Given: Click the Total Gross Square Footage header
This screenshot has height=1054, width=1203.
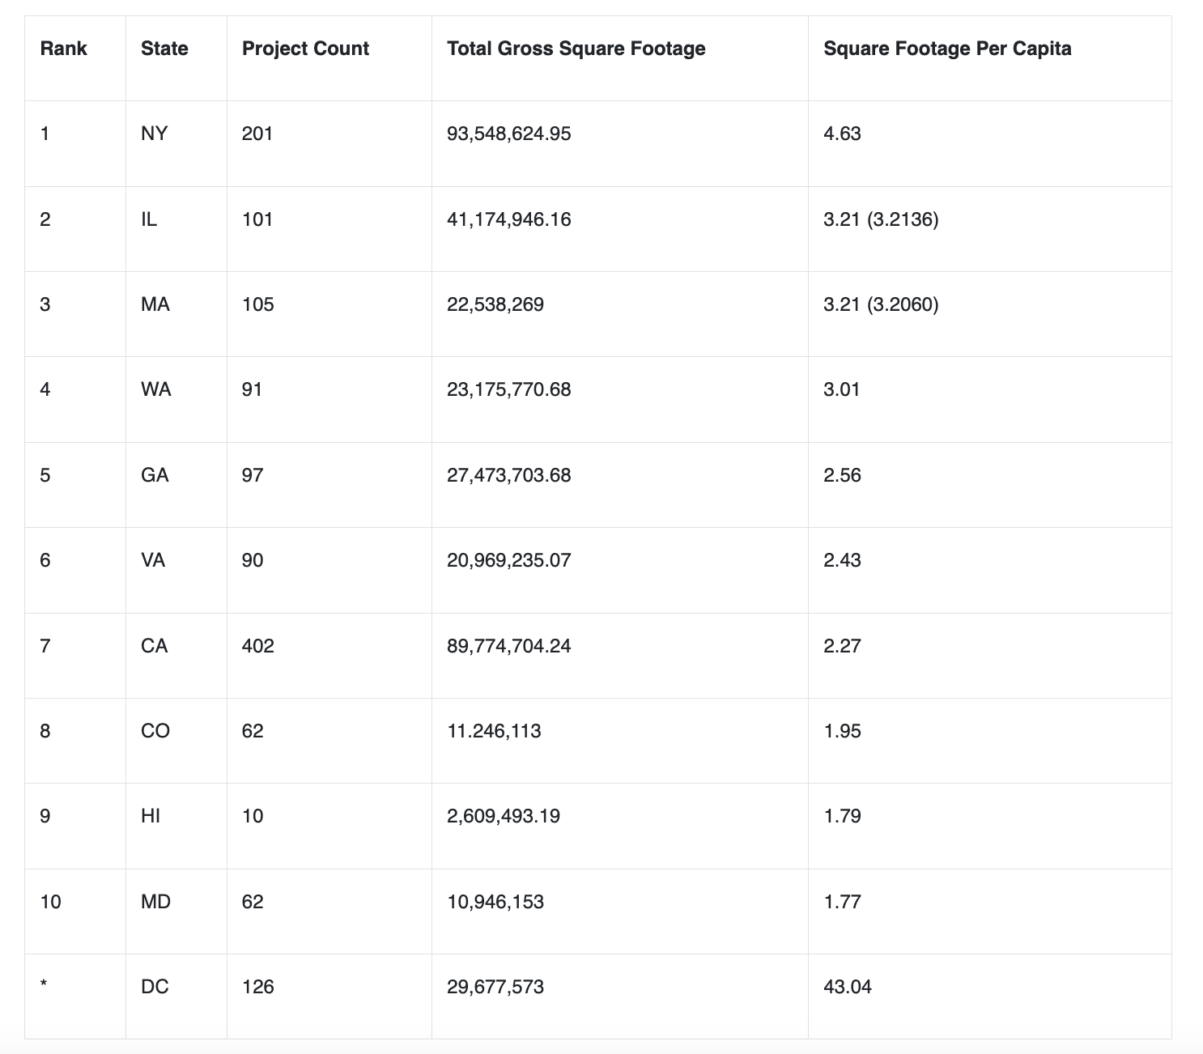Looking at the screenshot, I should [576, 49].
